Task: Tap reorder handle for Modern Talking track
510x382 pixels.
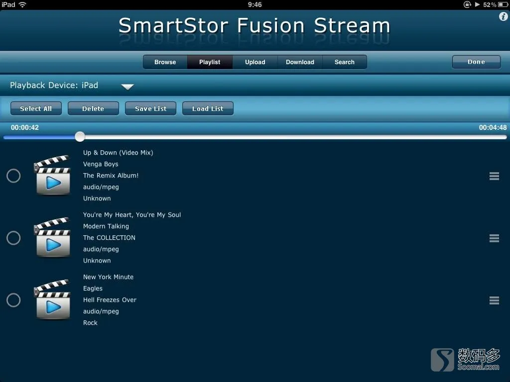Action: click(494, 238)
